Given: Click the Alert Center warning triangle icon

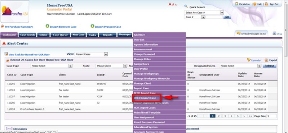Looking at the screenshot, I should (x=4, y=43).
